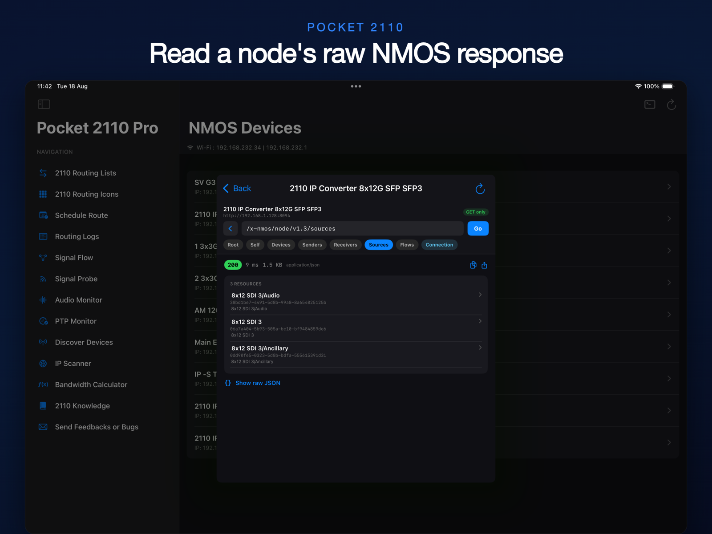Click the GET only badge
Viewport: 712px width, 534px height.
pos(476,212)
